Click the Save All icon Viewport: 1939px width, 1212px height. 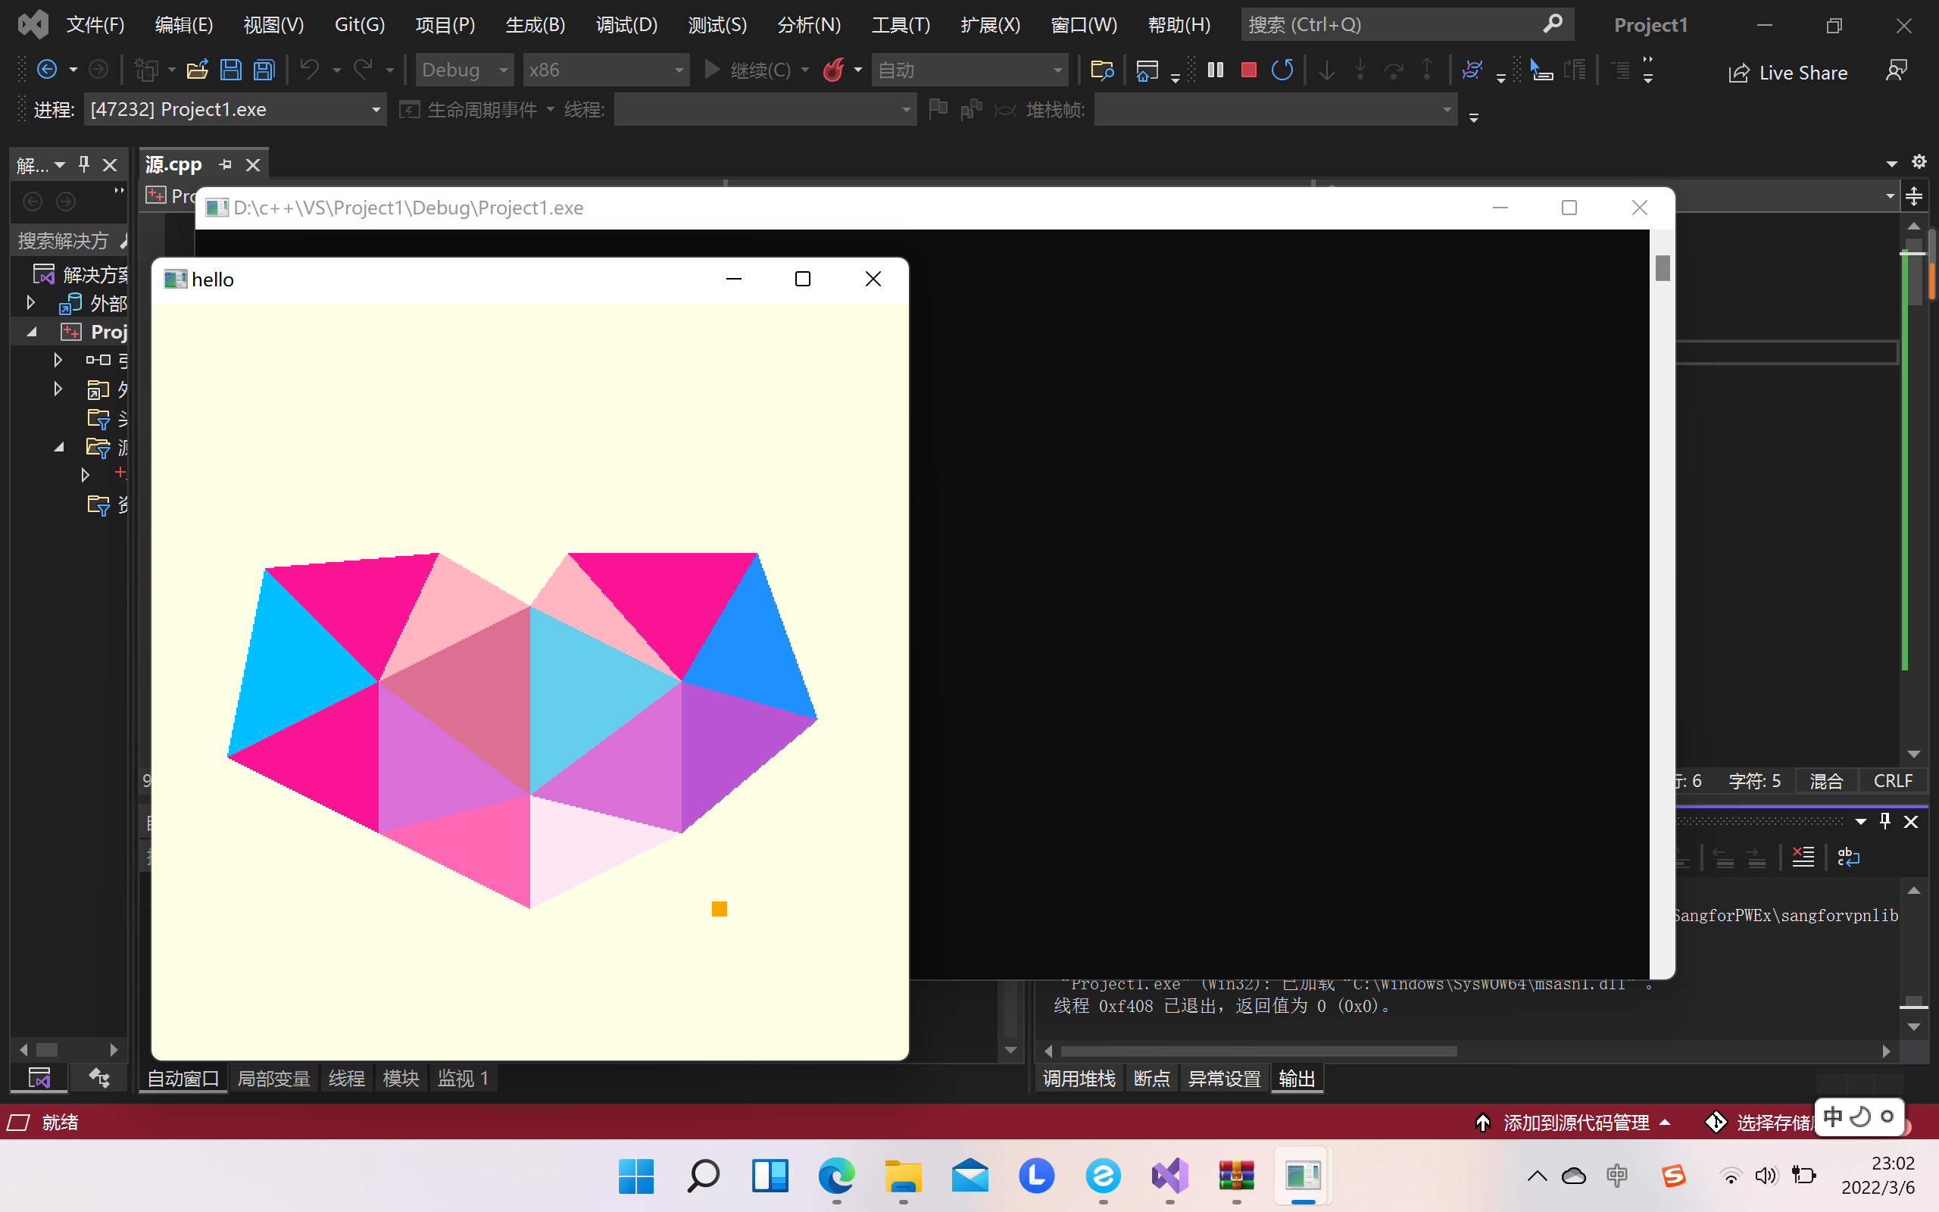pos(264,70)
